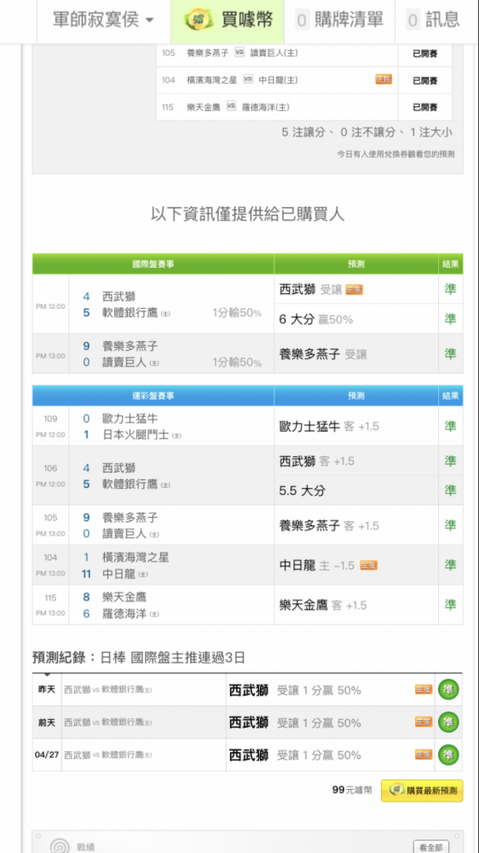
Task: Click 羅德海洋 team name in game 115 result row
Action: coord(124,613)
